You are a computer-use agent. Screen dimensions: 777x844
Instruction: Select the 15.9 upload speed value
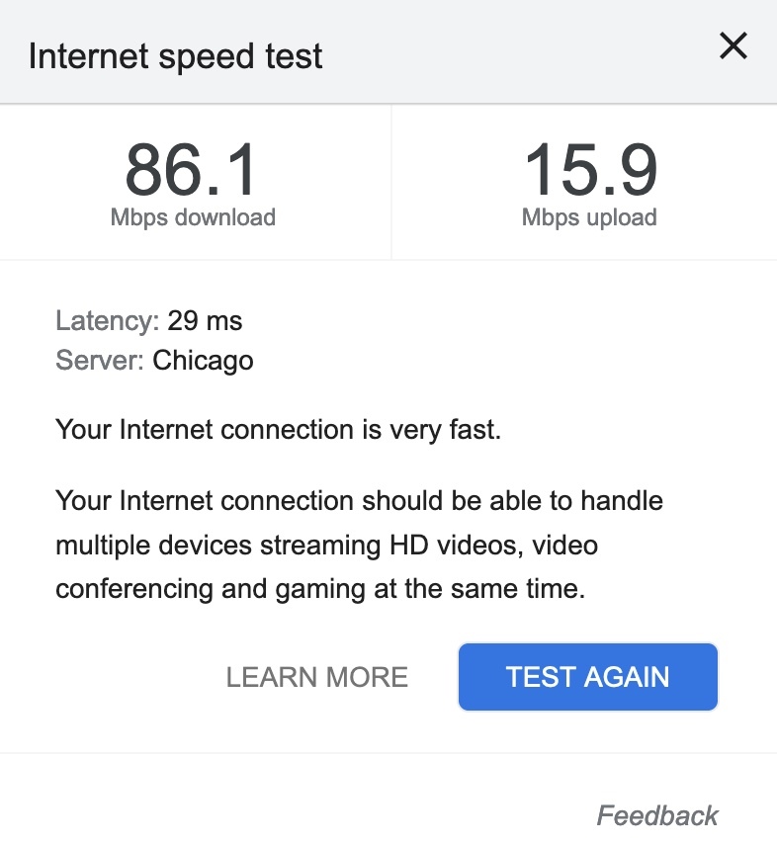click(590, 170)
